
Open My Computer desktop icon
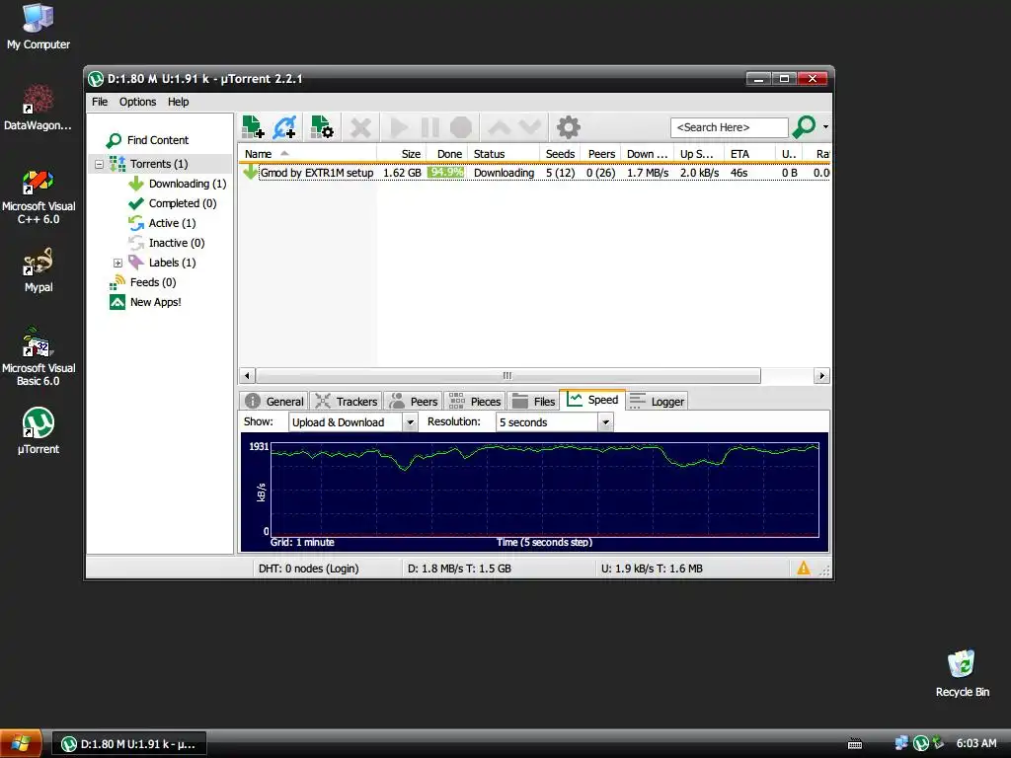point(39,27)
